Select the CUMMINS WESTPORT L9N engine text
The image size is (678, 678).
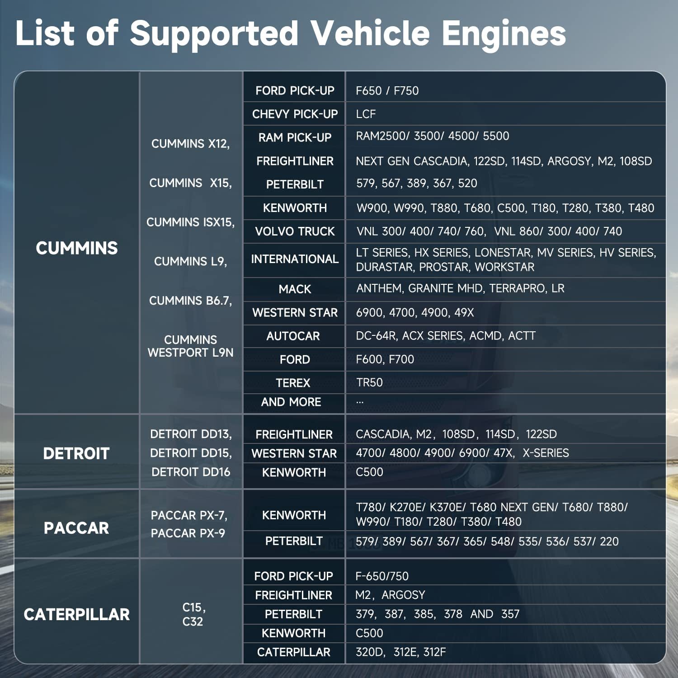pos(190,346)
